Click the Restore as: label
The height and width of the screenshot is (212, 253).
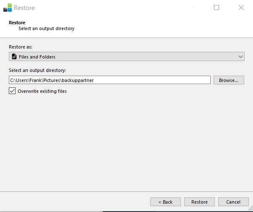tap(21, 47)
